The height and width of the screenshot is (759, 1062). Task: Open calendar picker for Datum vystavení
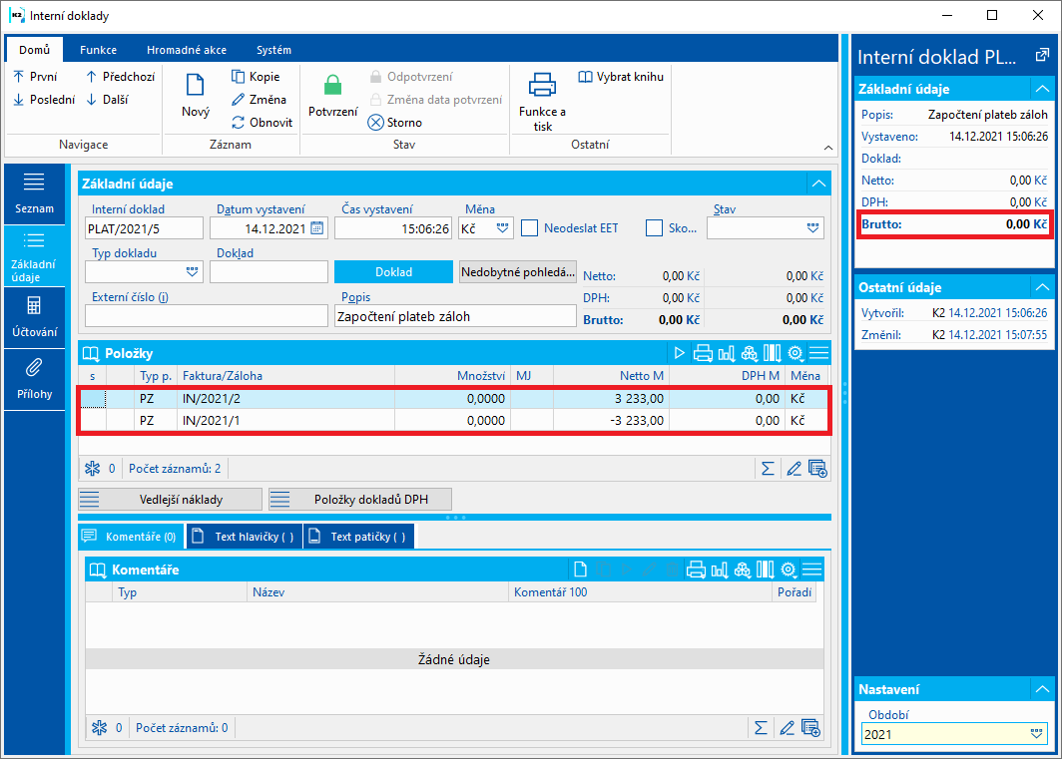pyautogui.click(x=317, y=228)
